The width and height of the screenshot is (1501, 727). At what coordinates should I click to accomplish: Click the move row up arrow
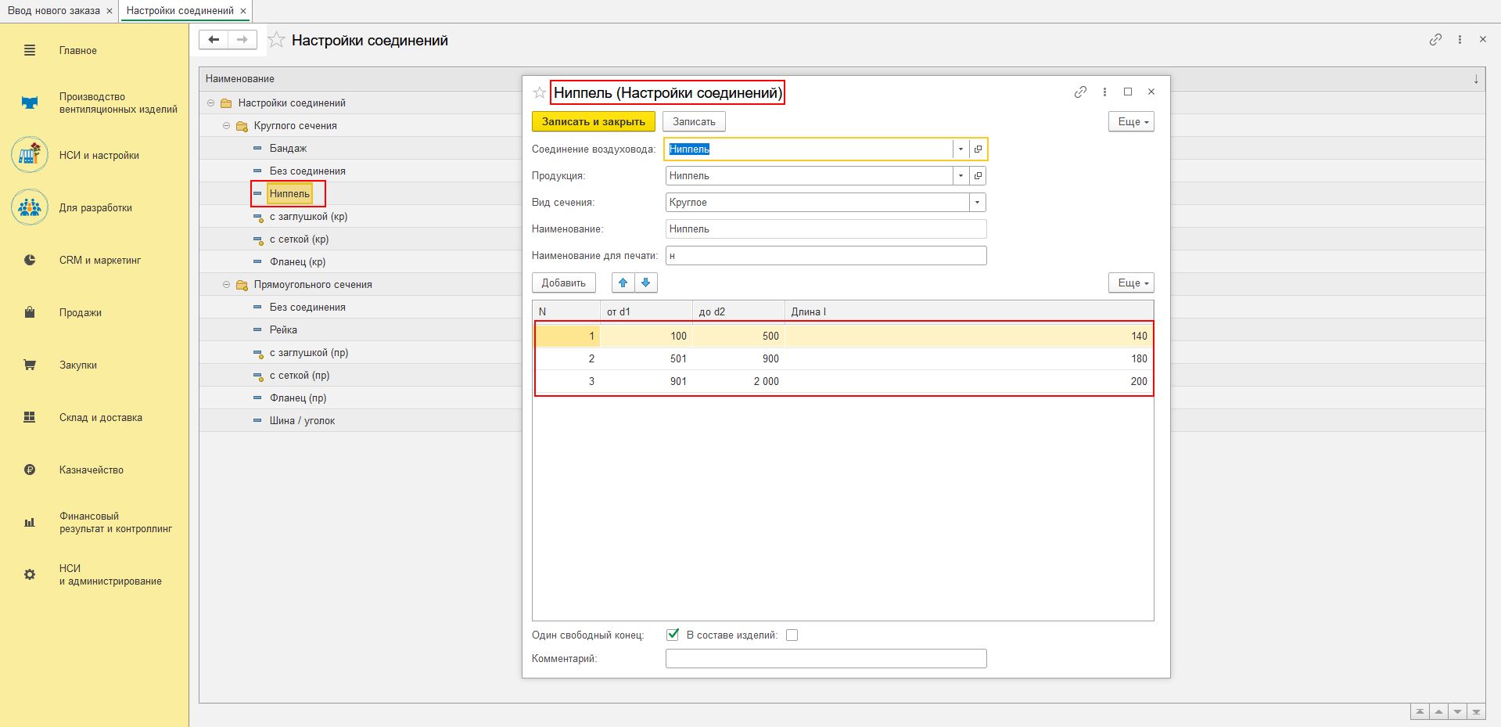coord(623,283)
